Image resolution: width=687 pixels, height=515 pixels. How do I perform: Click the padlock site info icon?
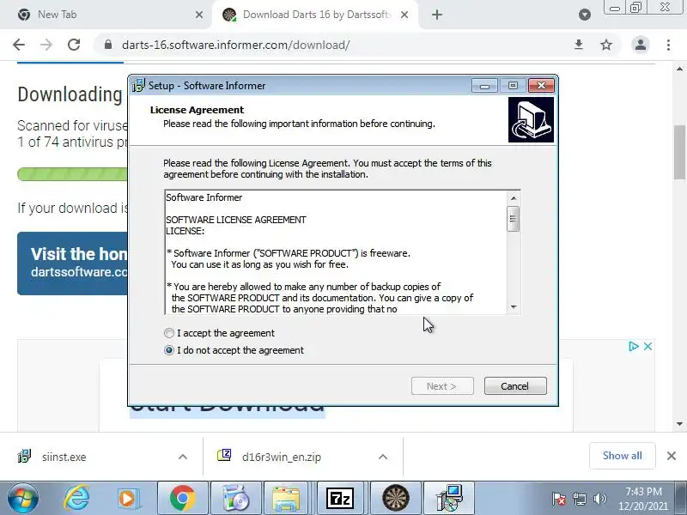tap(108, 45)
